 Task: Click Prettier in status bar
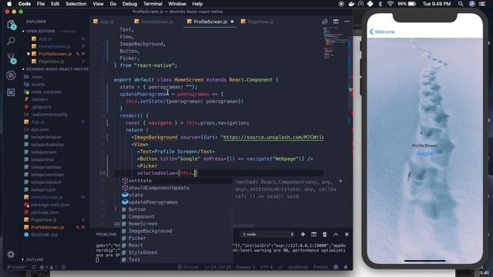[x=320, y=267]
